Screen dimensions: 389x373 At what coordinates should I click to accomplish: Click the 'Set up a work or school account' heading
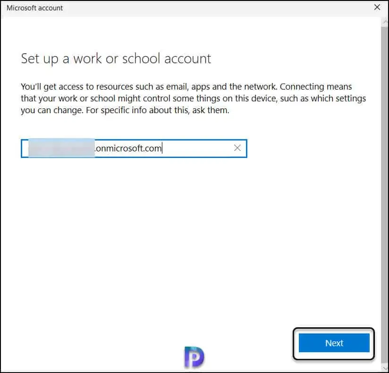(x=116, y=59)
